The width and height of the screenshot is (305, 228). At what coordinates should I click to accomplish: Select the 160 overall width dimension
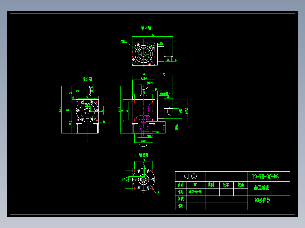pos(152,35)
